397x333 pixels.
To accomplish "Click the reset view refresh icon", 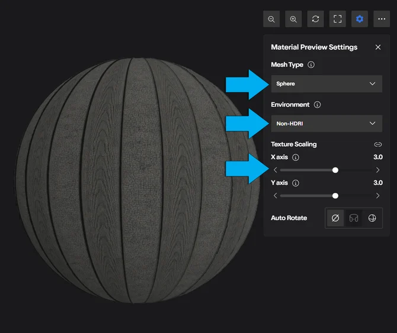I will click(x=315, y=19).
